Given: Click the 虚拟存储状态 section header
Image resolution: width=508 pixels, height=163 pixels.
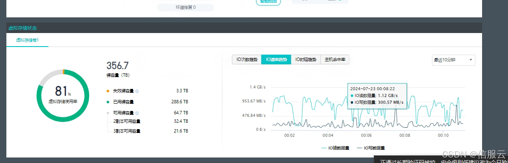Looking at the screenshot, I should tap(23, 28).
